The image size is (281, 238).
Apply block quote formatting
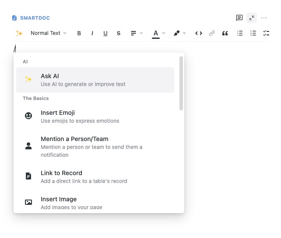click(x=225, y=33)
